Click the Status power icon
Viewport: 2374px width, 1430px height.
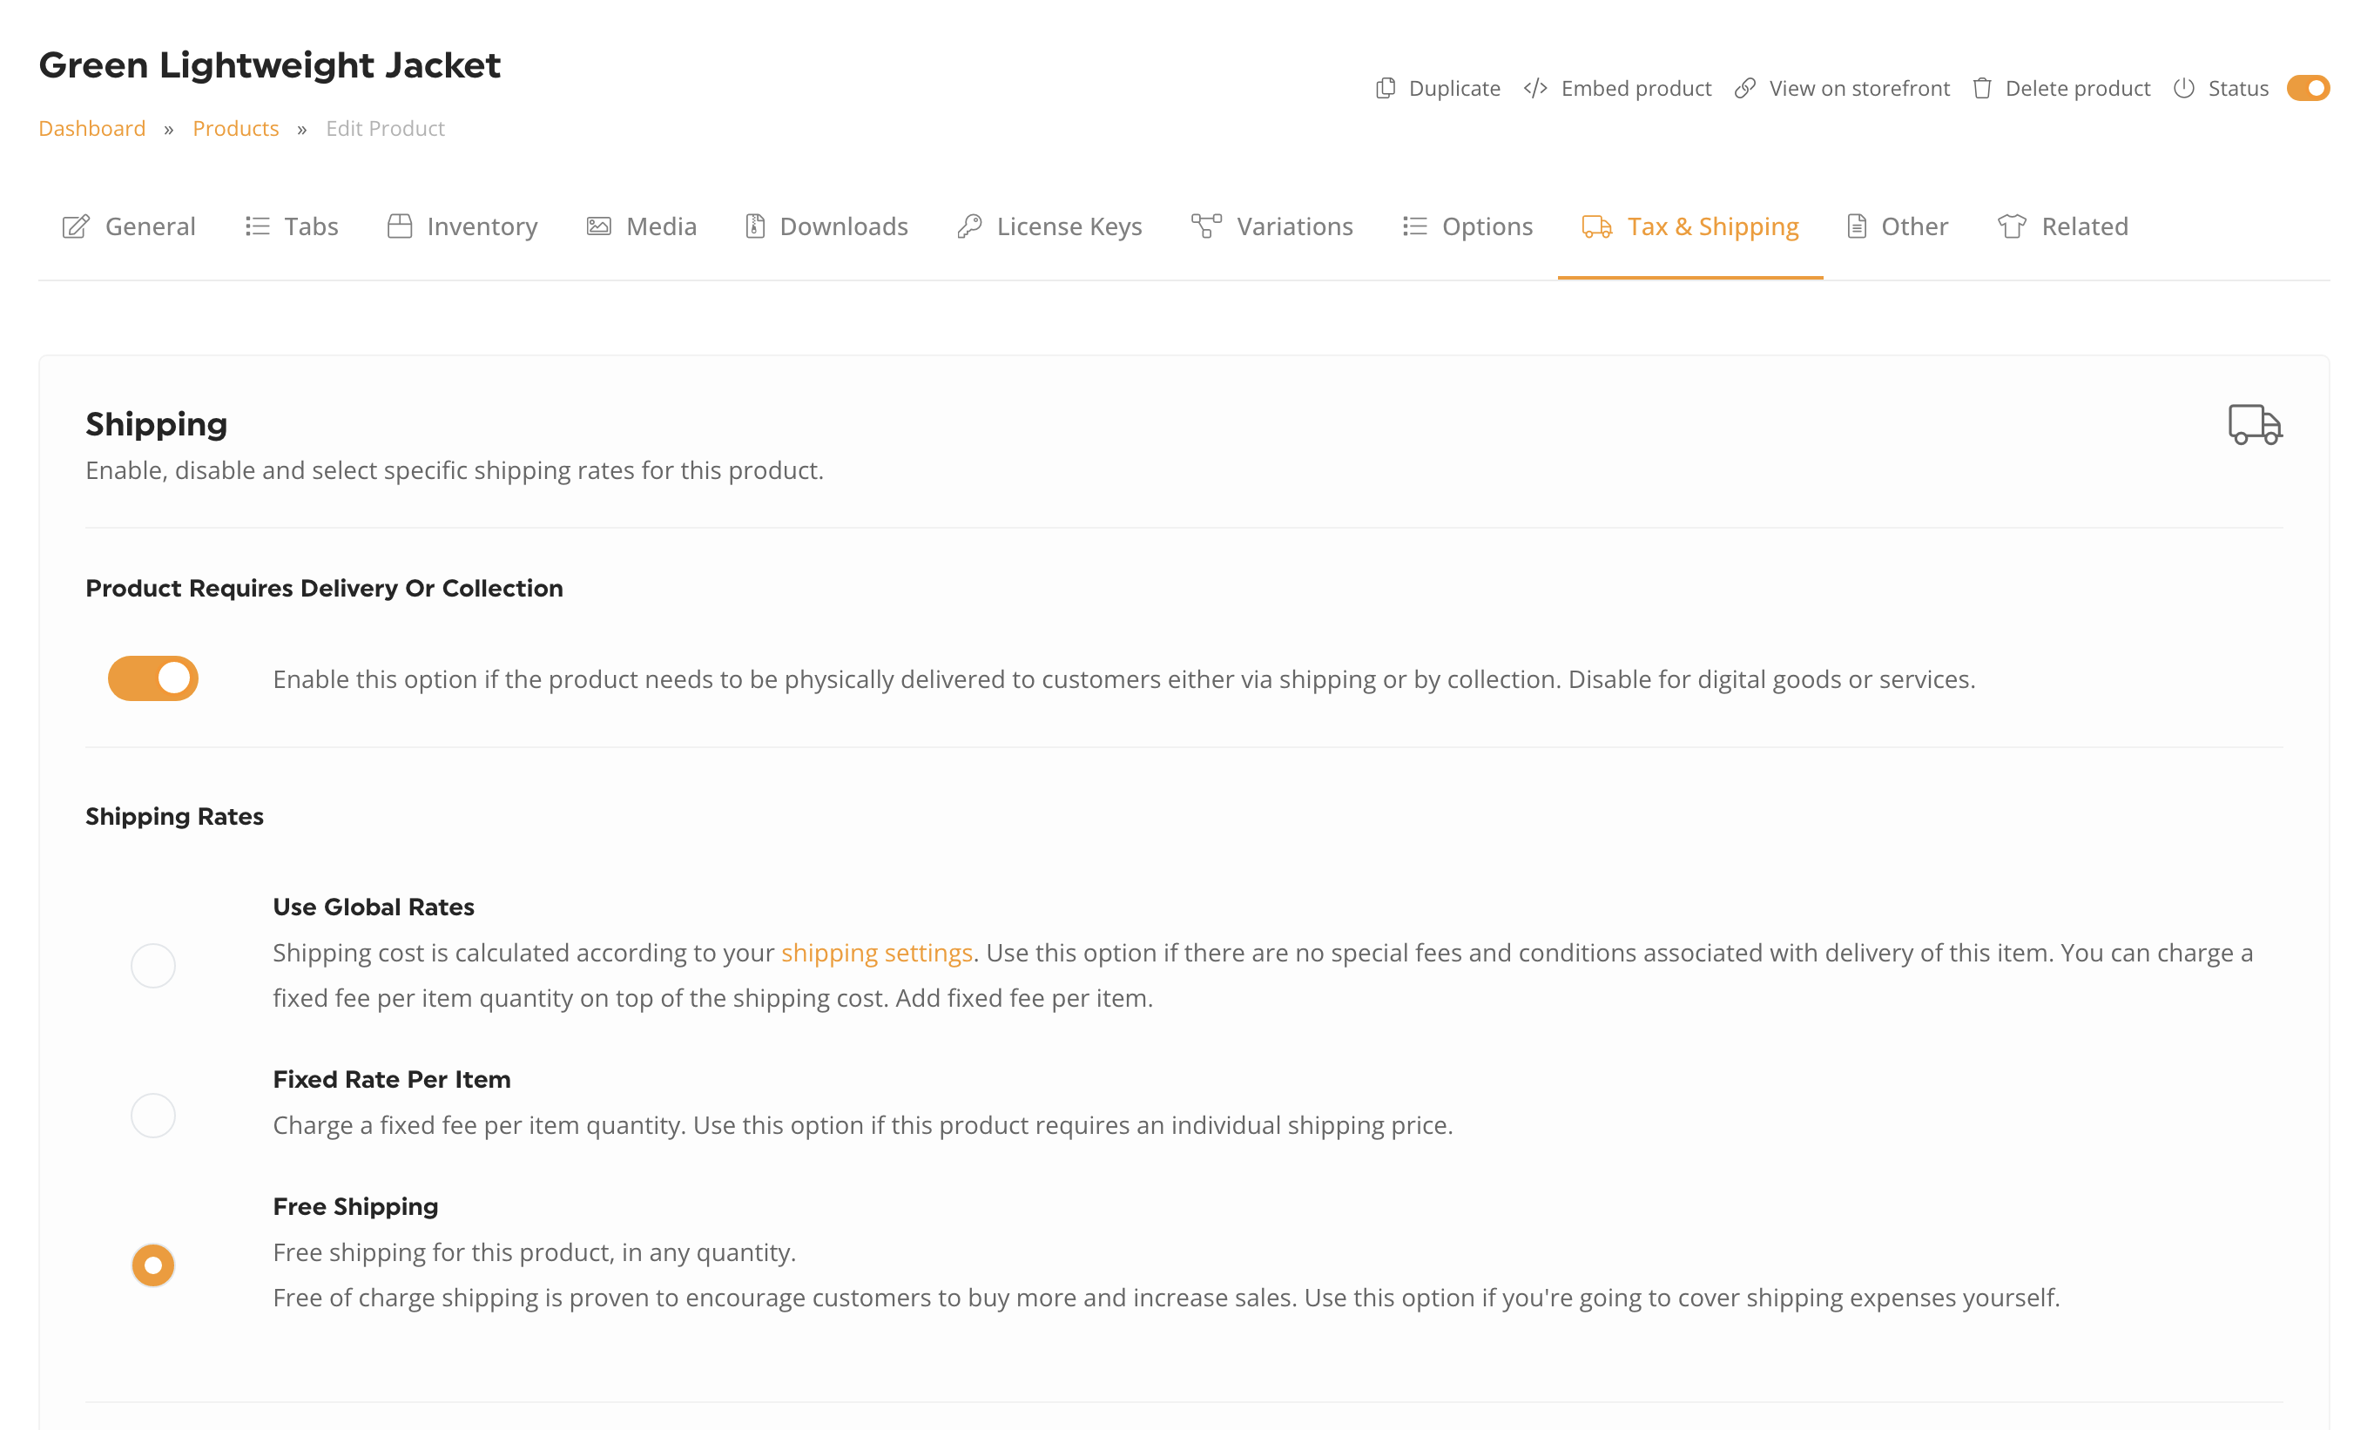point(2184,89)
